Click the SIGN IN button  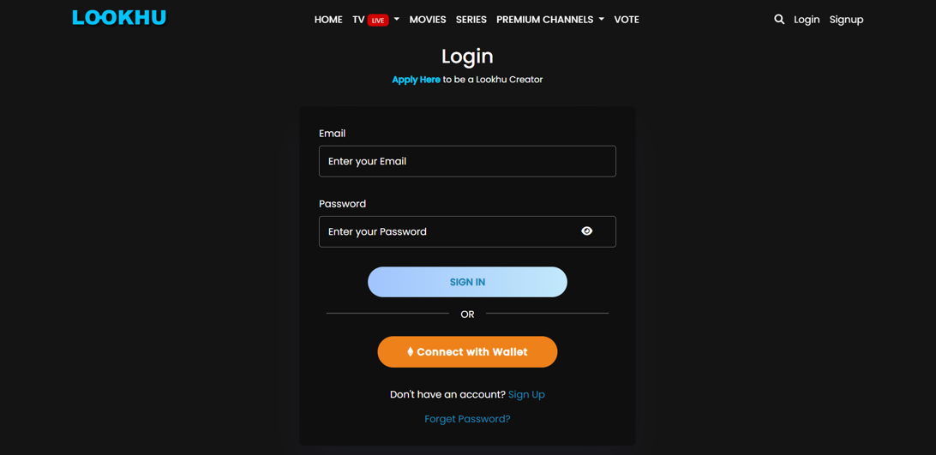pos(467,282)
